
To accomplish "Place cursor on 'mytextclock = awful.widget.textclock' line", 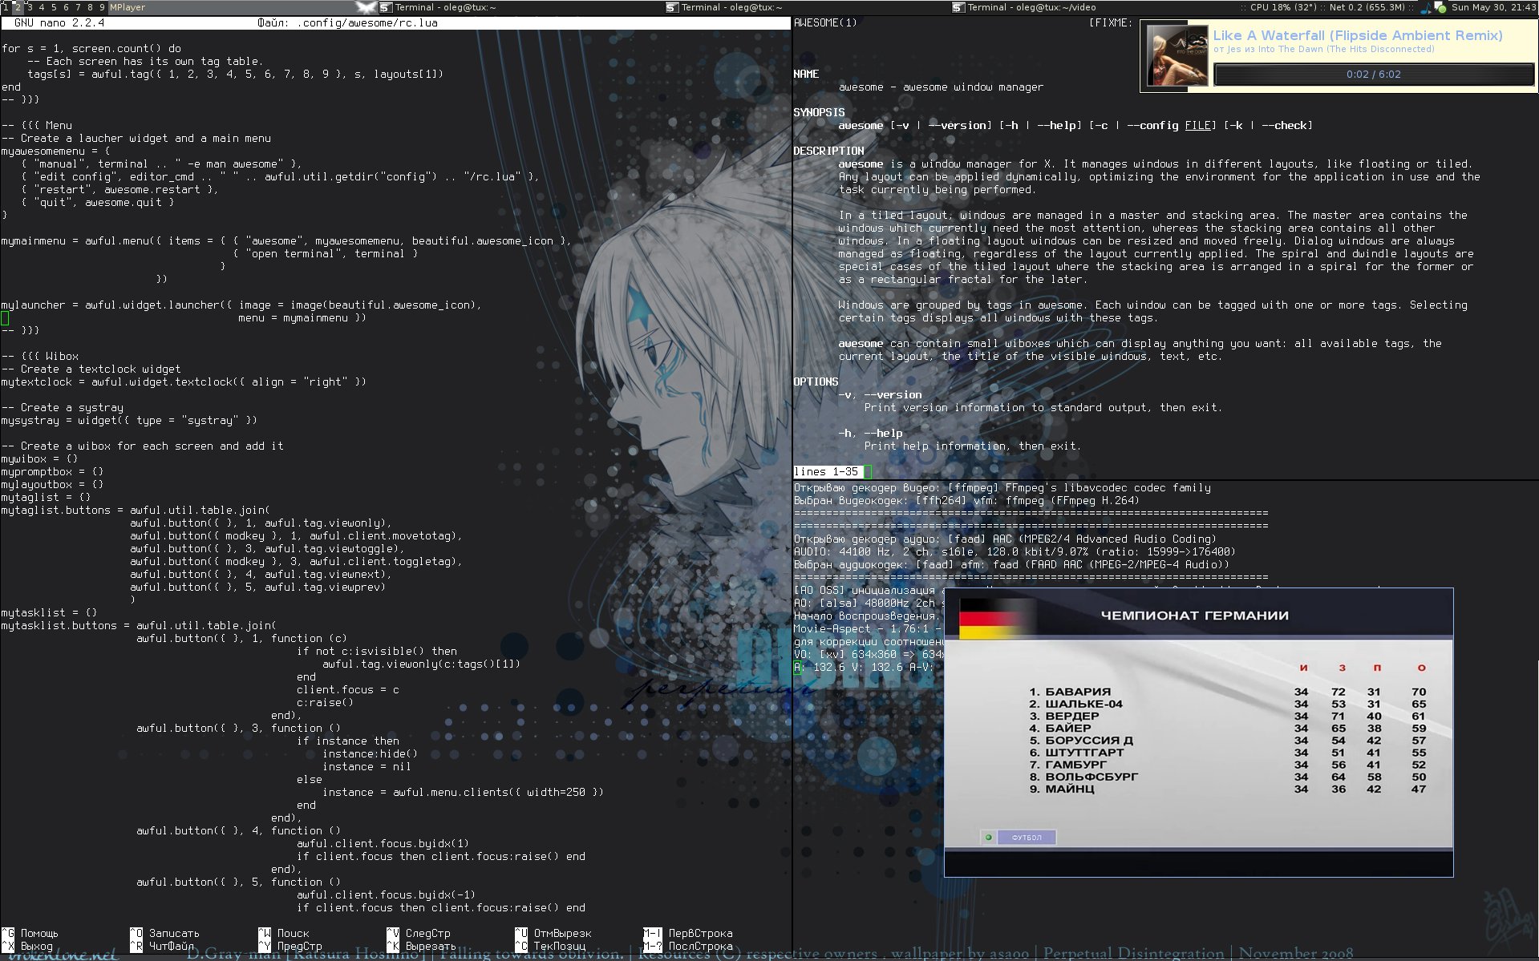I will (184, 382).
